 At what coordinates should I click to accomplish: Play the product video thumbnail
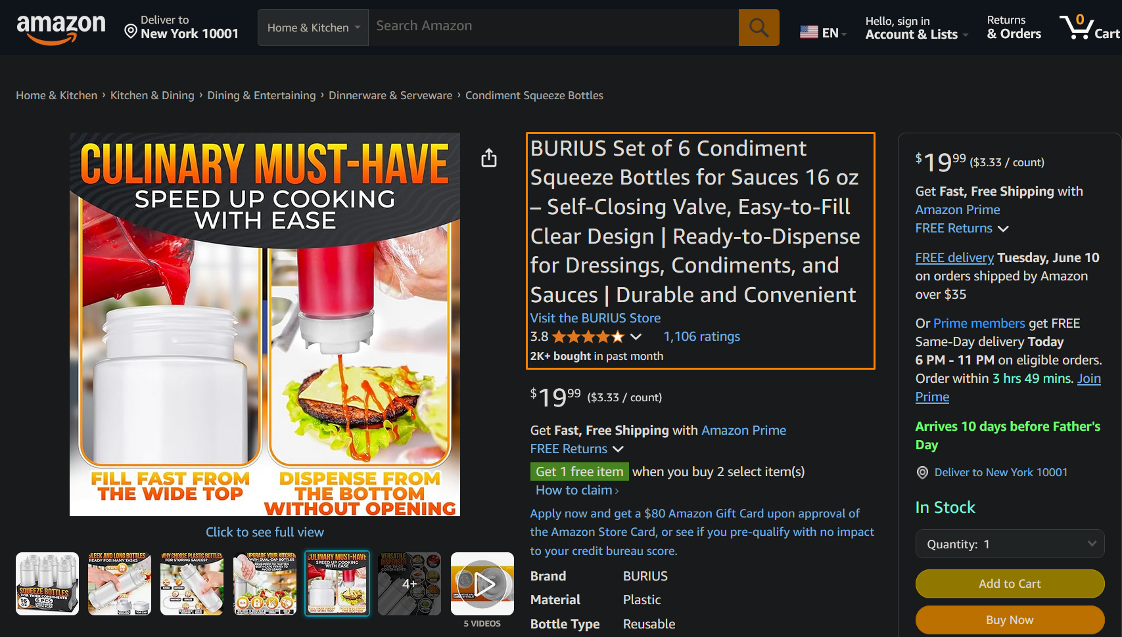[x=482, y=584]
